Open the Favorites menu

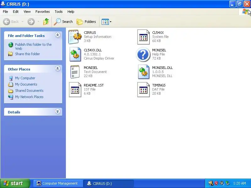pyautogui.click(x=43, y=12)
